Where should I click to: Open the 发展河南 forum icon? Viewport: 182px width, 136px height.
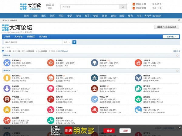click(7, 63)
